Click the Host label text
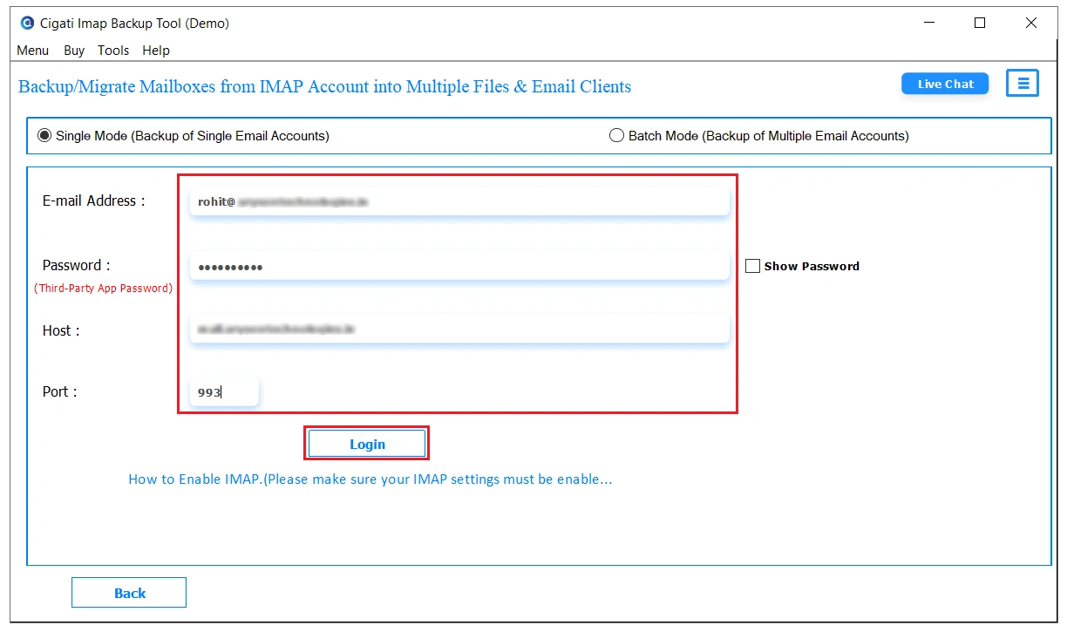 point(61,330)
